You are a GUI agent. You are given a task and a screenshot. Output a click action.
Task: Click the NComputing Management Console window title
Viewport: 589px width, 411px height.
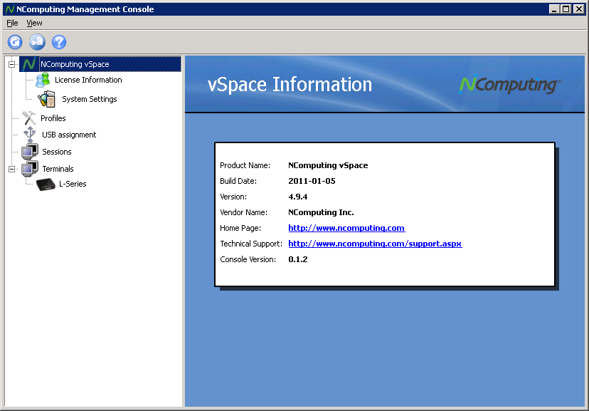point(85,9)
